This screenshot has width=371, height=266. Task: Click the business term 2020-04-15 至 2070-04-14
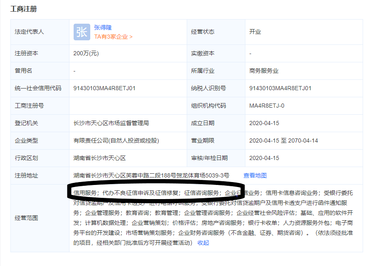click(x=283, y=140)
